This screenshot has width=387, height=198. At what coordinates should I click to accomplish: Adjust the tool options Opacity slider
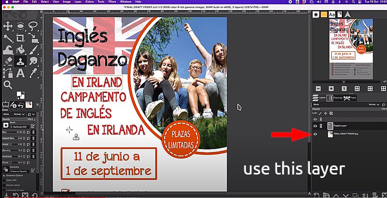(19, 119)
